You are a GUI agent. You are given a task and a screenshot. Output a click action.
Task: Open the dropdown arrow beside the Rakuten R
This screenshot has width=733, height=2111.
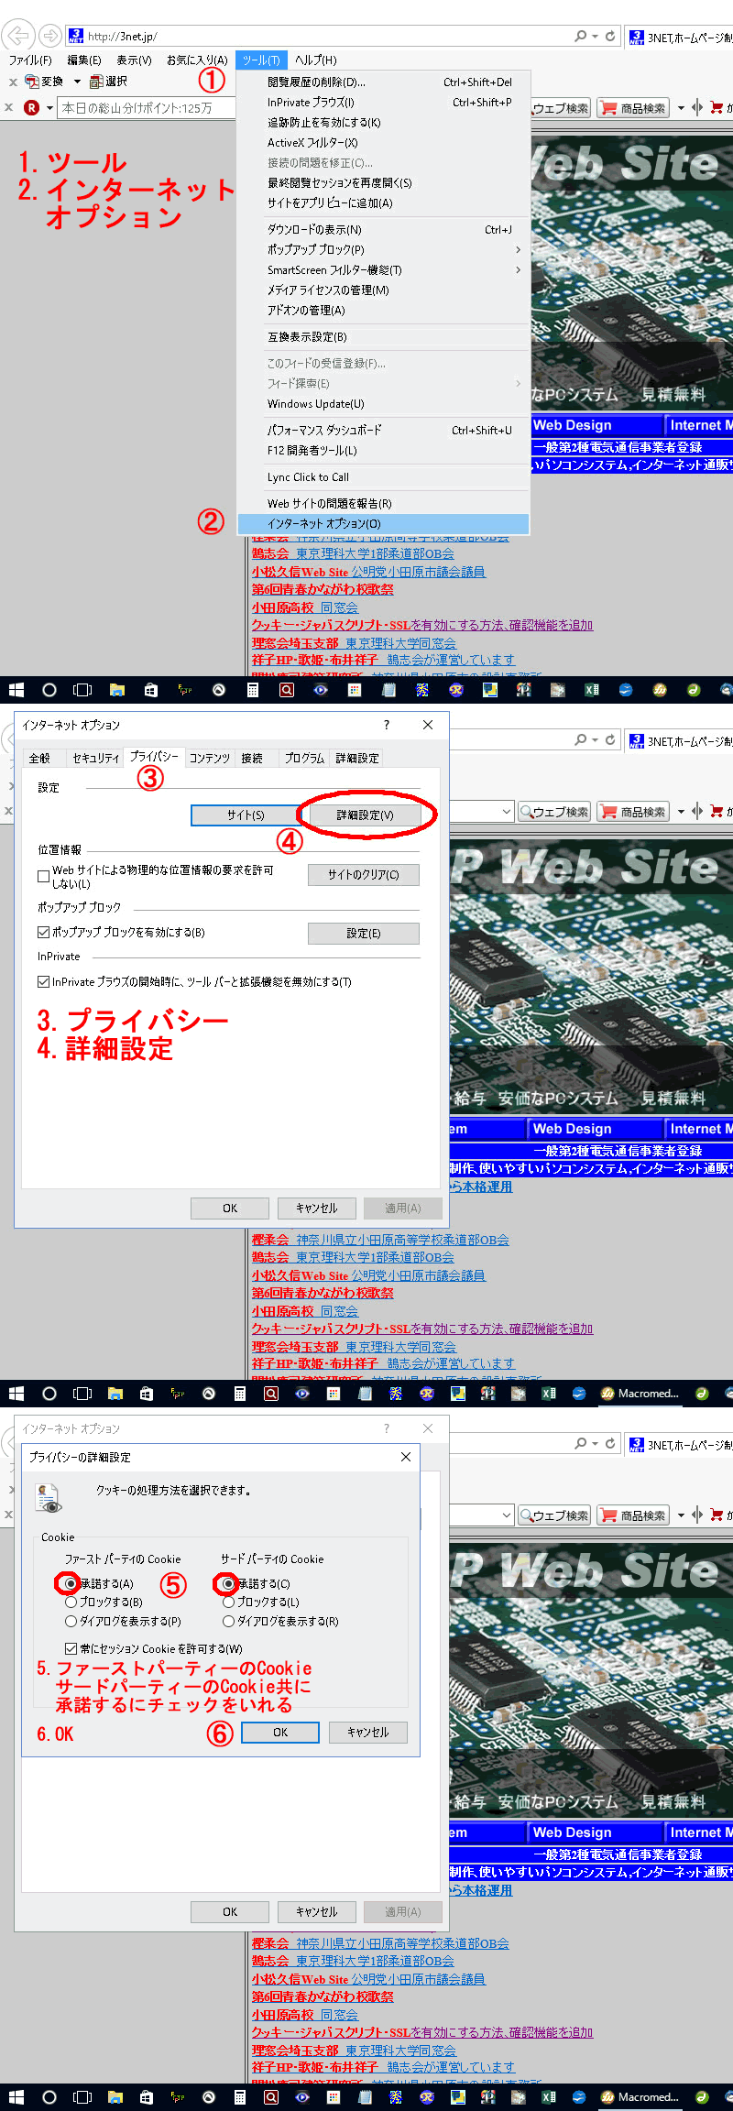click(x=49, y=108)
